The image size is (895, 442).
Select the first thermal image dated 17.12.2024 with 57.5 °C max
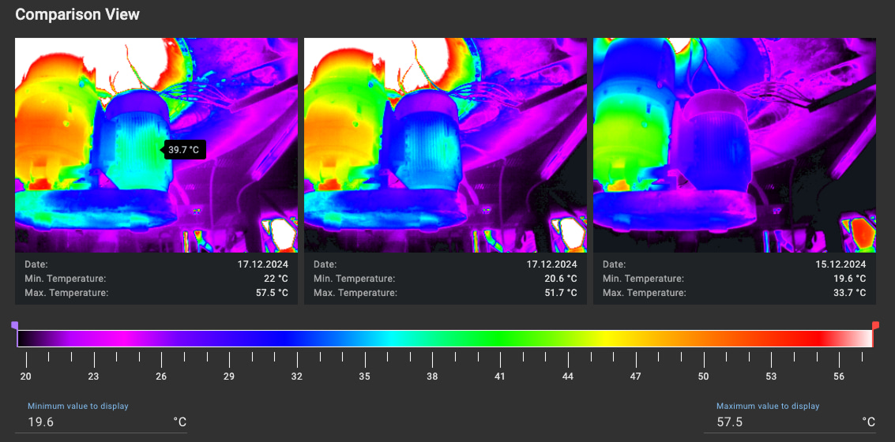pos(156,145)
